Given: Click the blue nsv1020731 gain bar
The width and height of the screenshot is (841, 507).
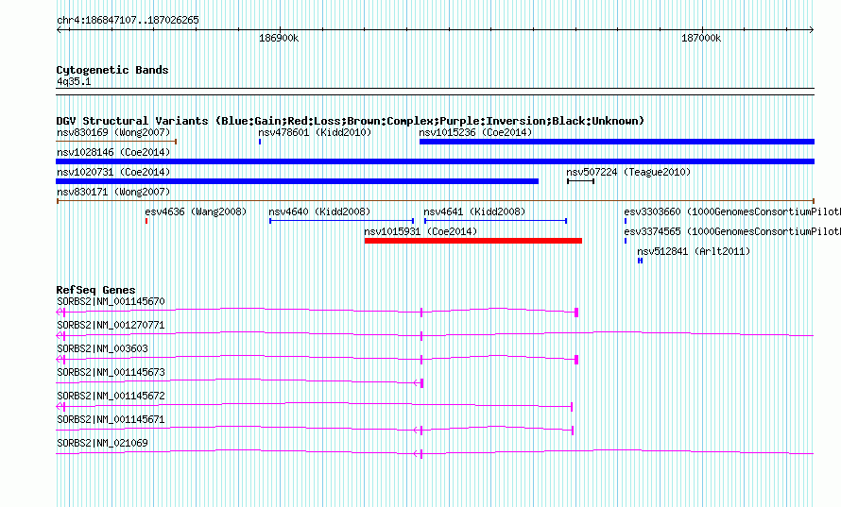Looking at the screenshot, I should [x=297, y=181].
